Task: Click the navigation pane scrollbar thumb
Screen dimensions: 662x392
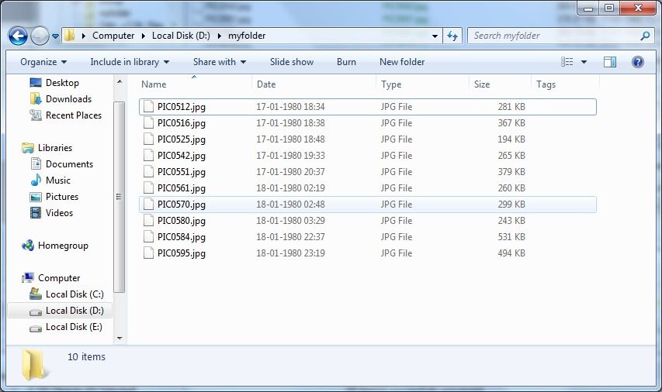Action: (x=120, y=197)
